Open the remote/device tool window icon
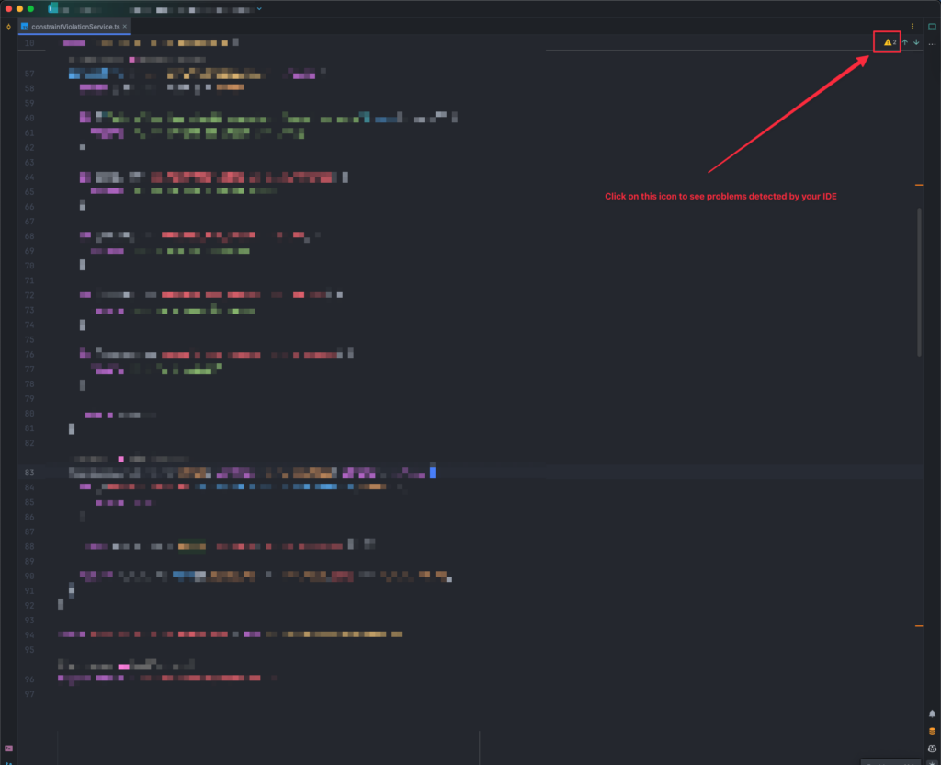The image size is (941, 765). 932,27
